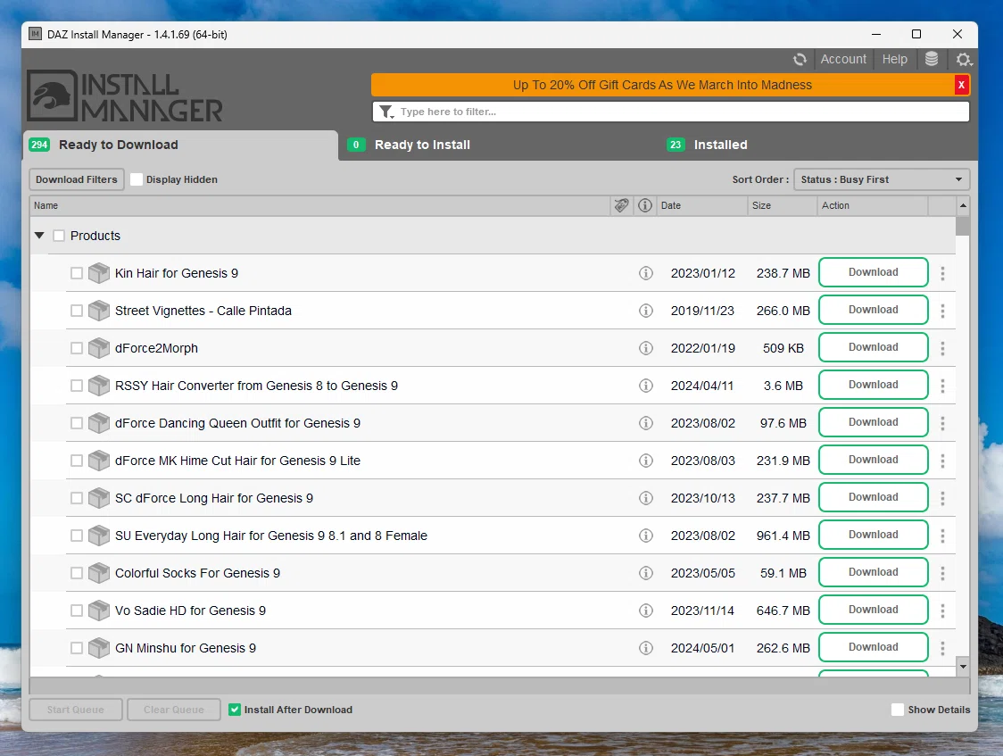Image resolution: width=1003 pixels, height=756 pixels.
Task: Download SU Everyday Long Hair
Action: [873, 535]
